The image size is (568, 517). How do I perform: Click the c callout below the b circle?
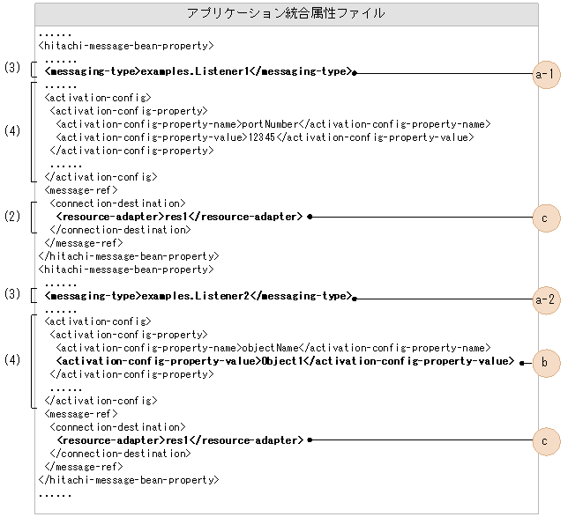tap(545, 439)
